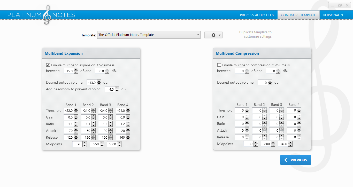The image size is (353, 190).
Task: Adjust Expansion Band 4 Threshold stepper
Action: click(x=128, y=110)
